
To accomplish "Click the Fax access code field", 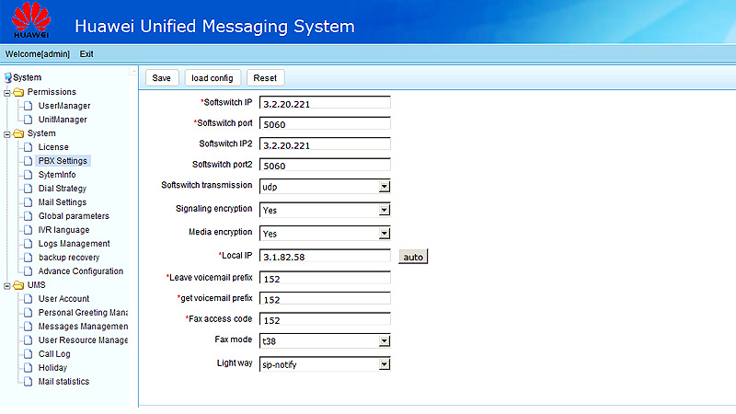I will click(325, 319).
